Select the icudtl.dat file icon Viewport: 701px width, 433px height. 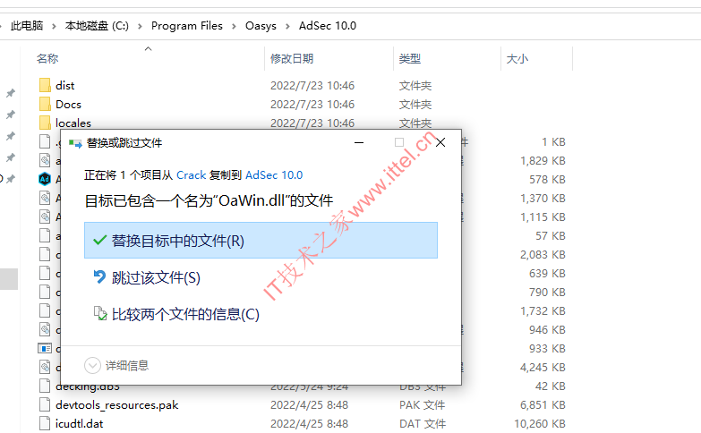[x=45, y=424]
